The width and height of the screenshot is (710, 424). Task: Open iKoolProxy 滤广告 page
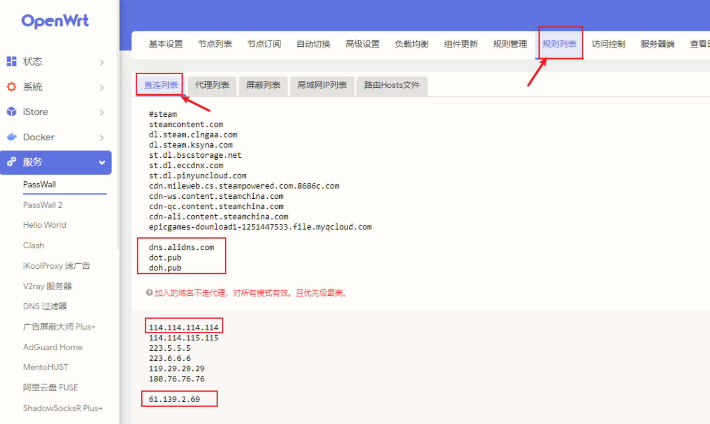coord(56,266)
